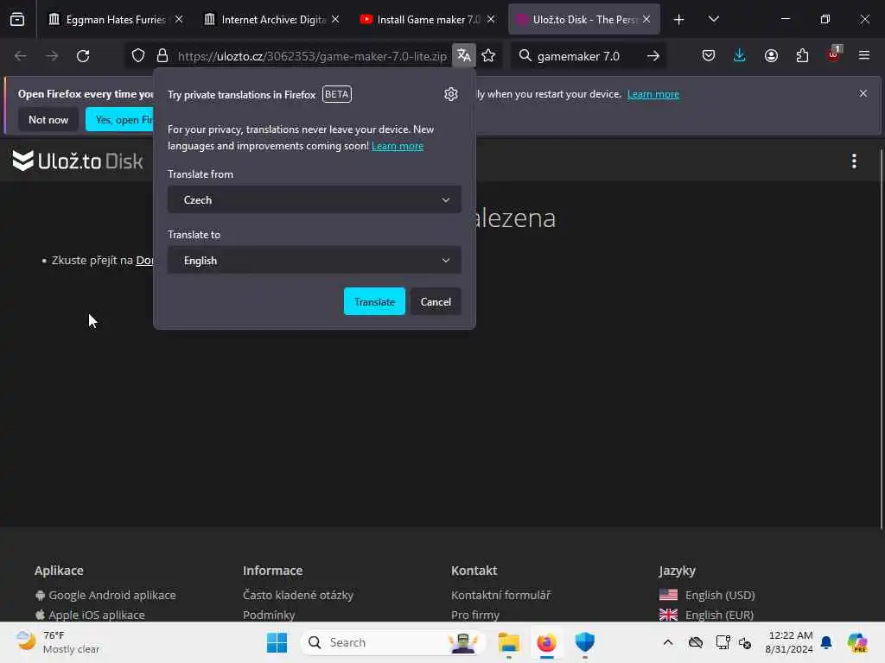The height and width of the screenshot is (663, 885).
Task: Open the uBlock Origin extension icon
Action: tap(834, 54)
